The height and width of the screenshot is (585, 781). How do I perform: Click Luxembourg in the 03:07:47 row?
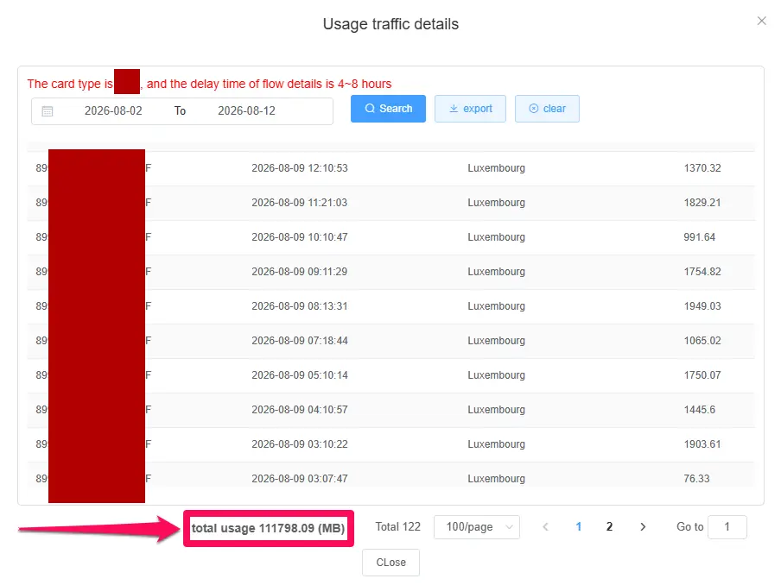click(496, 479)
